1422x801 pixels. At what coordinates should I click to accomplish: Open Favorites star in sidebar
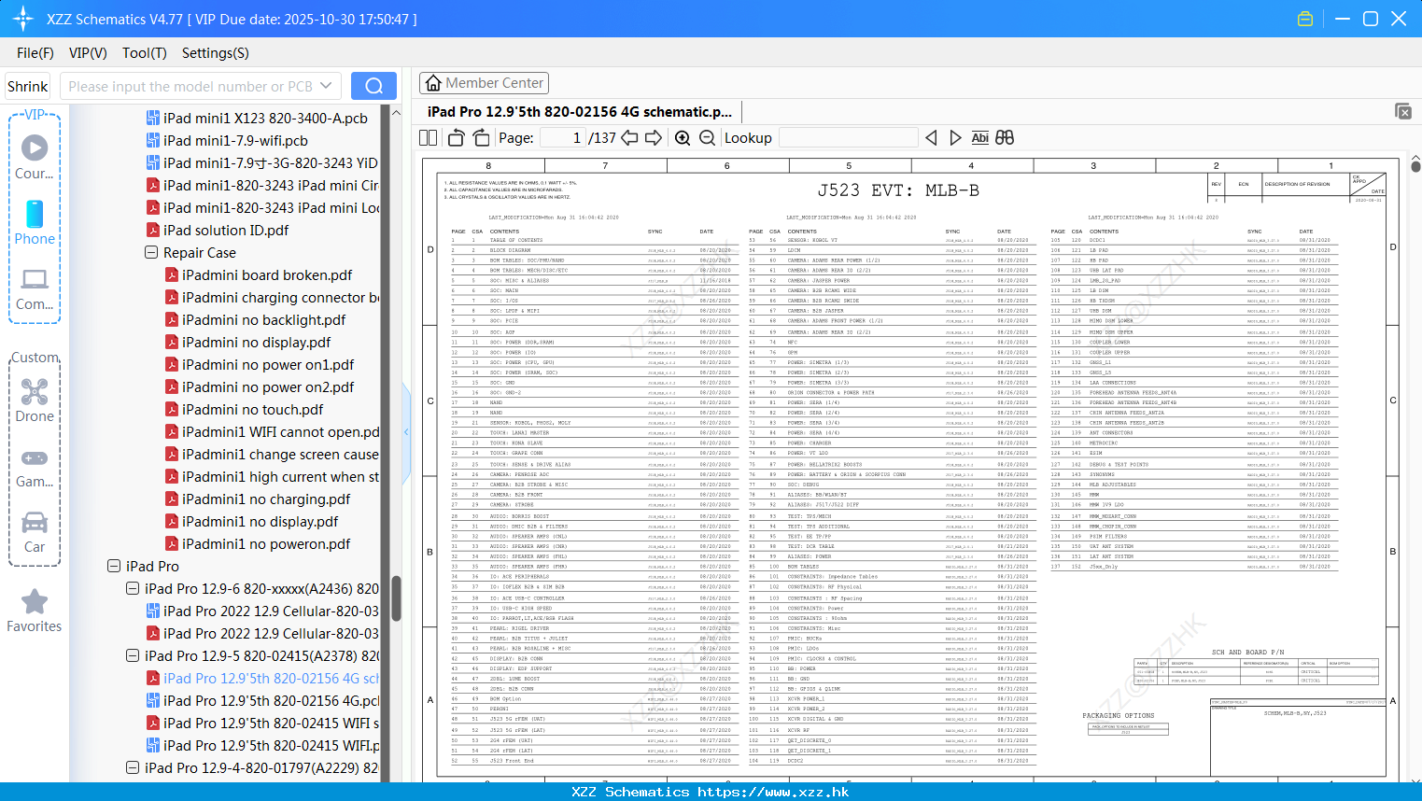[35, 611]
